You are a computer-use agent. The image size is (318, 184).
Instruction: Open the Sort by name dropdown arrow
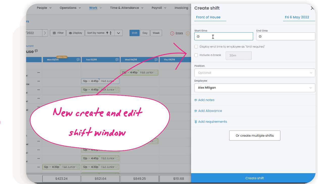point(119,33)
